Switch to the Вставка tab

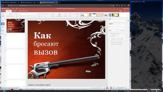coord(15,11)
